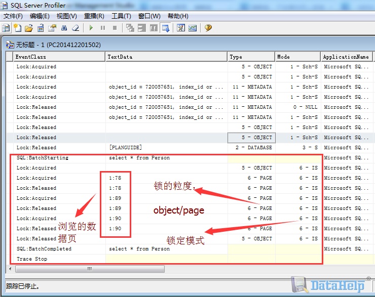This screenshot has width=375, height=297.
Task: Click the Stop trace square icon
Action: (115, 28)
